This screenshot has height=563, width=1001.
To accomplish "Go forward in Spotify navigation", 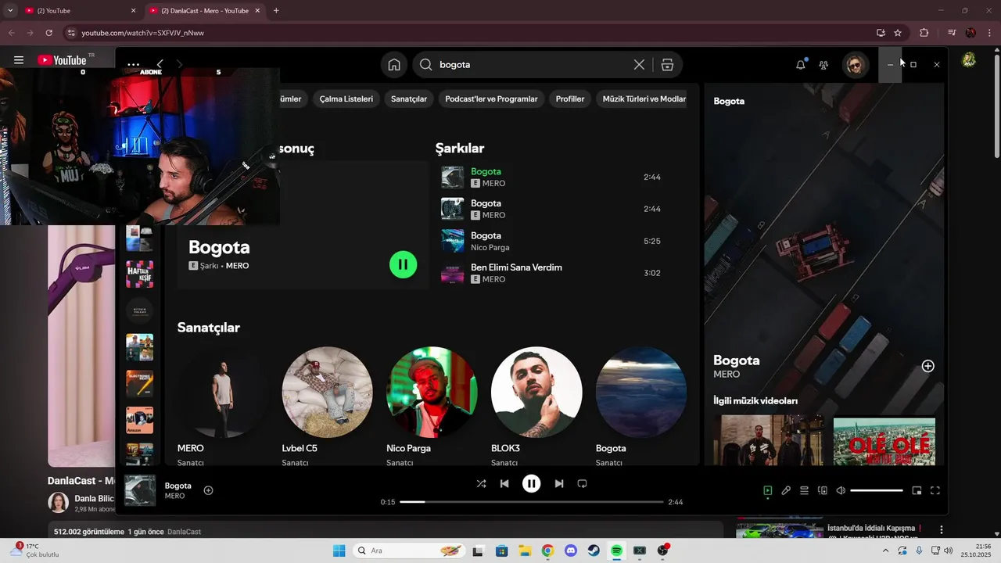I will pyautogui.click(x=179, y=64).
